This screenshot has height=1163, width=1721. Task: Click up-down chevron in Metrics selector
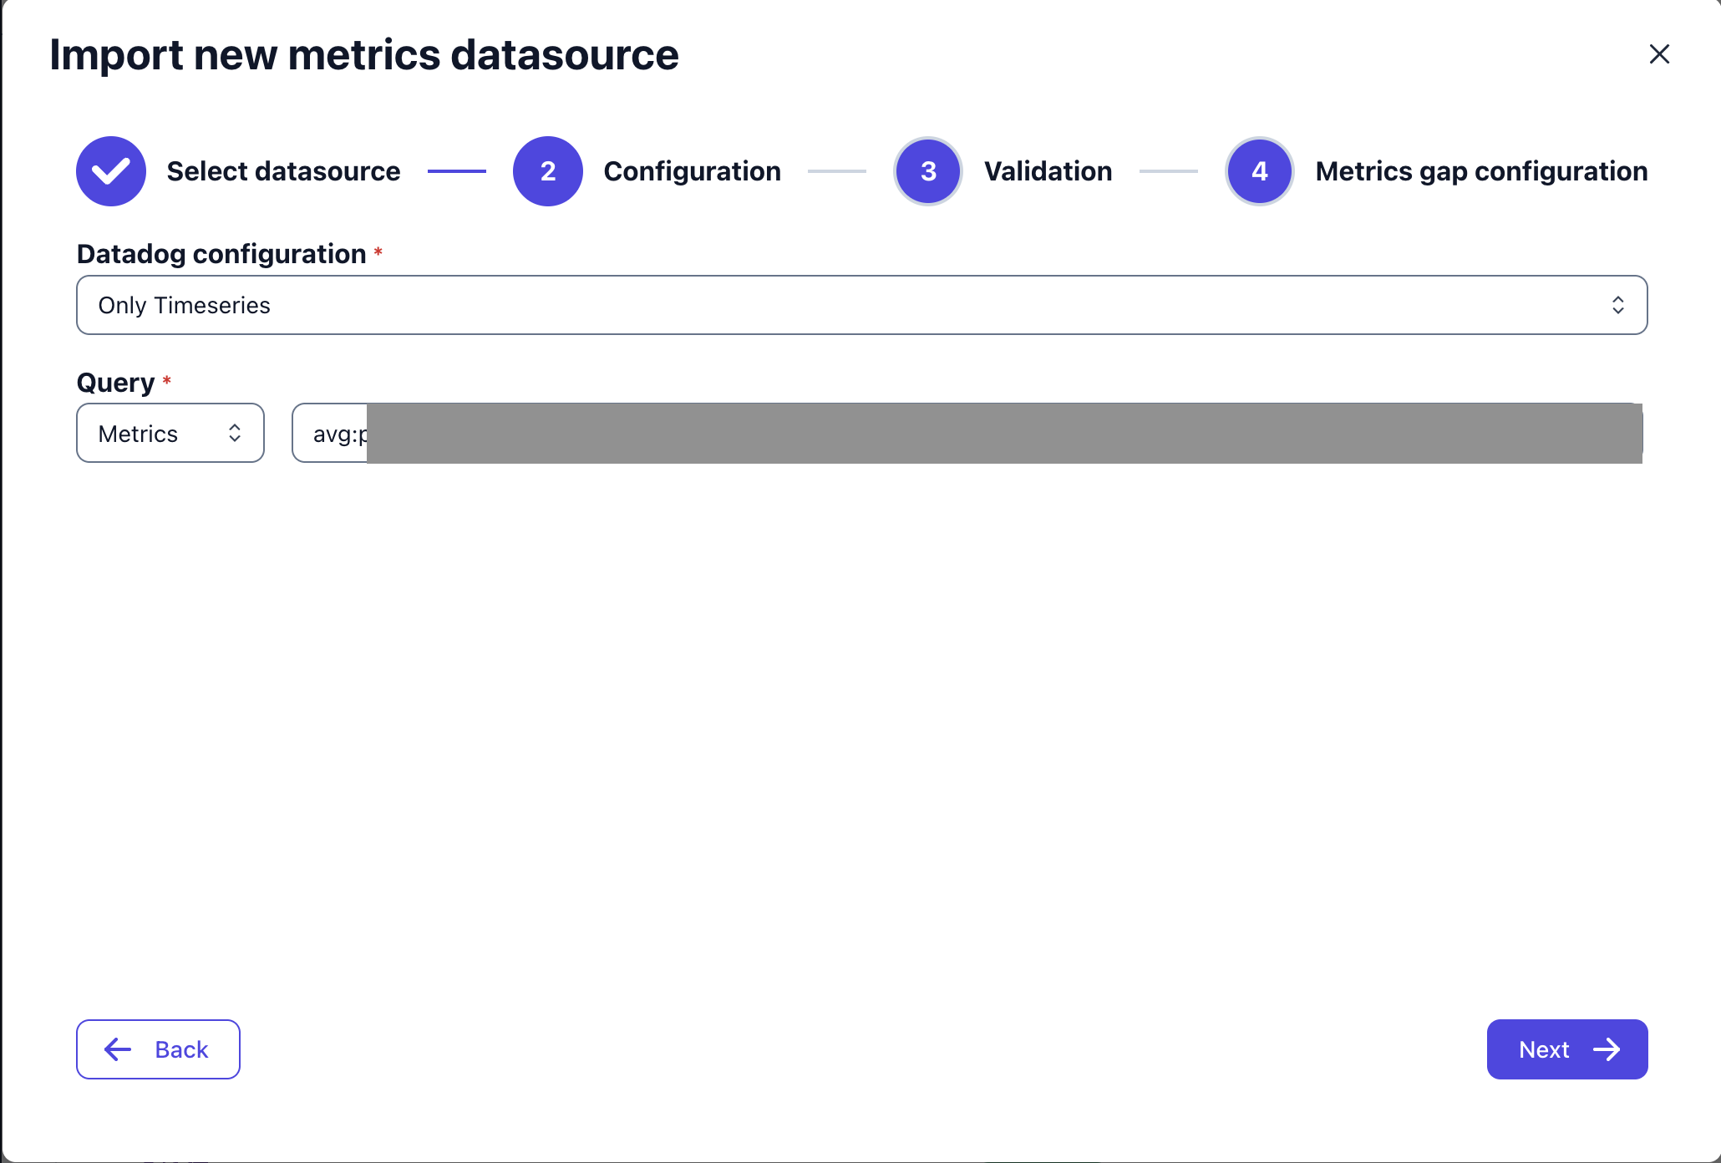[x=235, y=433]
